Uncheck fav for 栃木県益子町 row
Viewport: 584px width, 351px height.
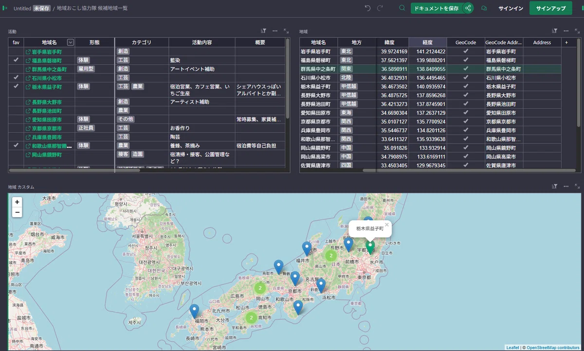click(16, 87)
